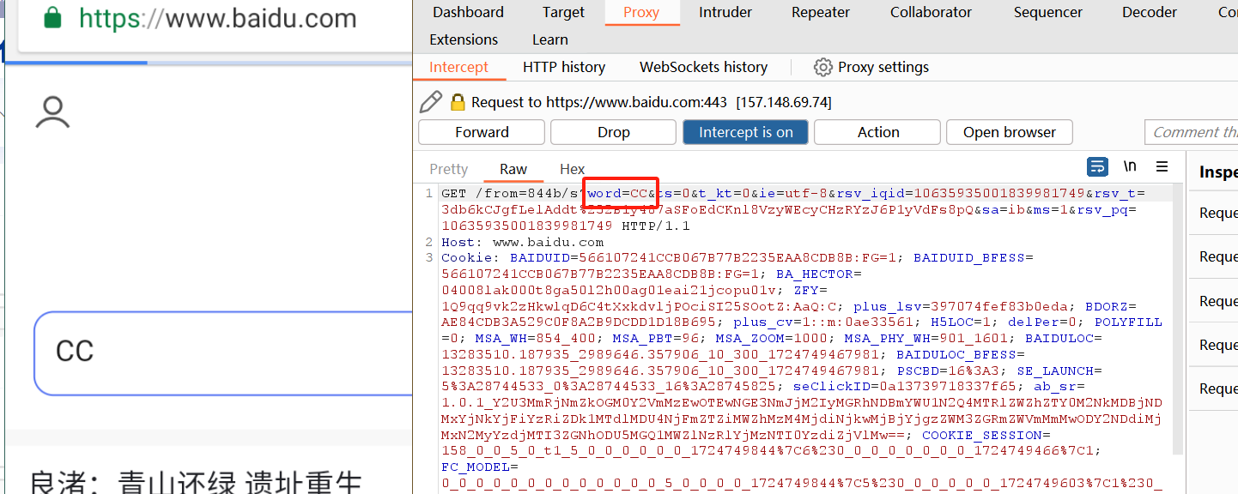
Task: Click the Host: www.baidu.com header line
Action: tap(522, 242)
